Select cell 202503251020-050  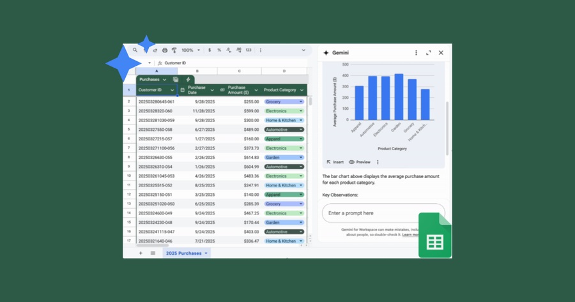click(x=157, y=204)
